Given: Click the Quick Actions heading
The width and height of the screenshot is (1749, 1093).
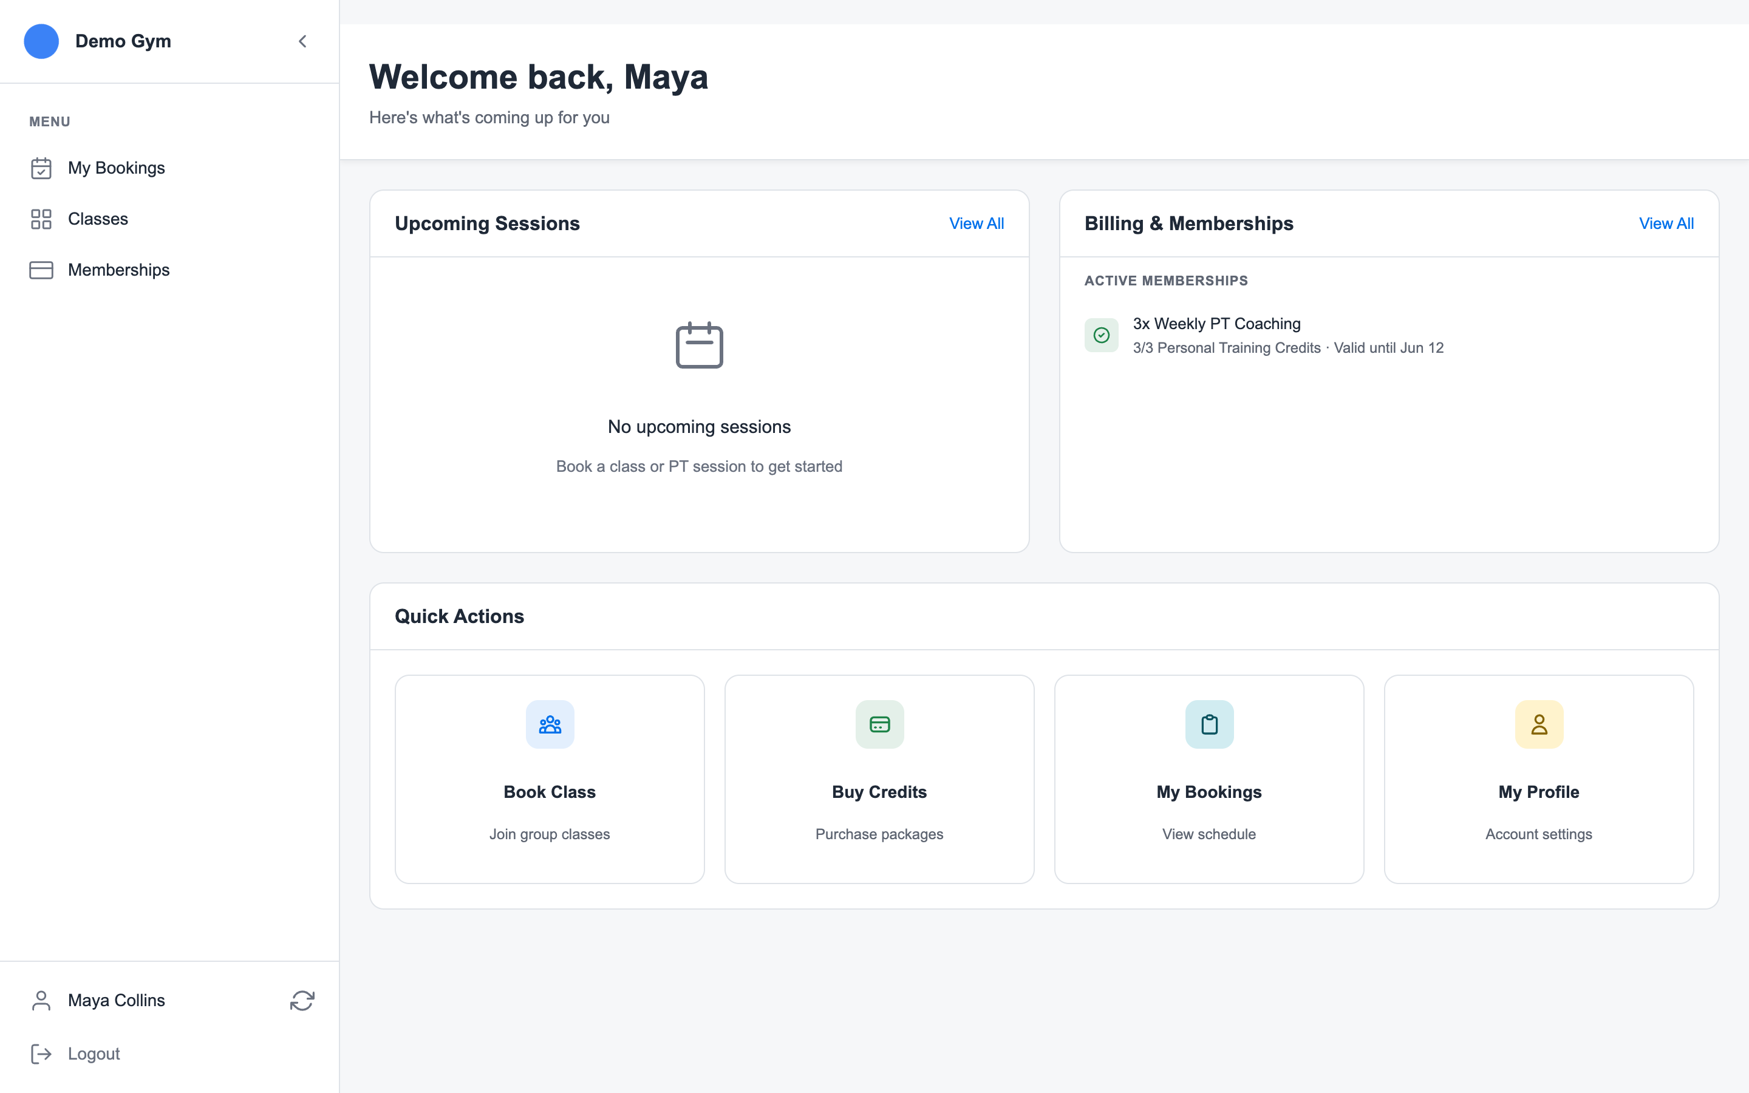Looking at the screenshot, I should tap(459, 616).
